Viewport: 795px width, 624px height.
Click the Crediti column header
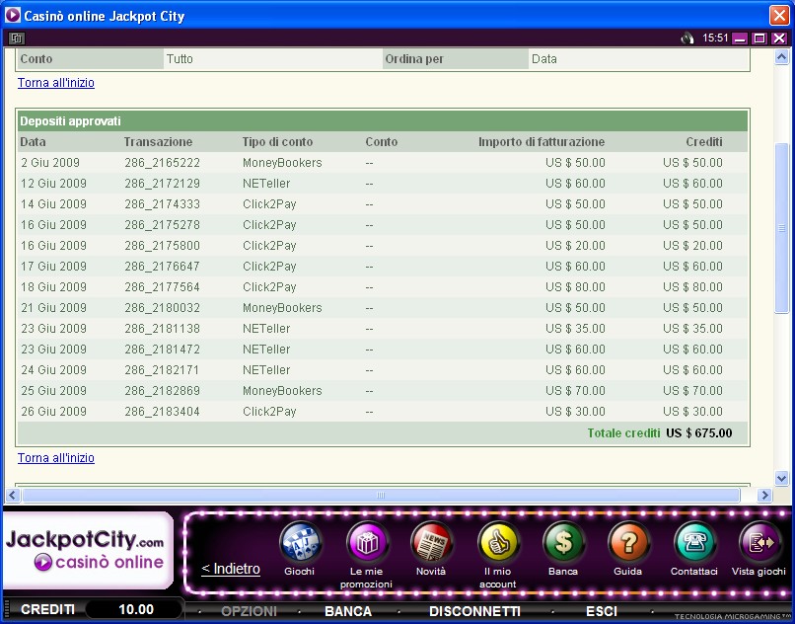click(x=704, y=141)
